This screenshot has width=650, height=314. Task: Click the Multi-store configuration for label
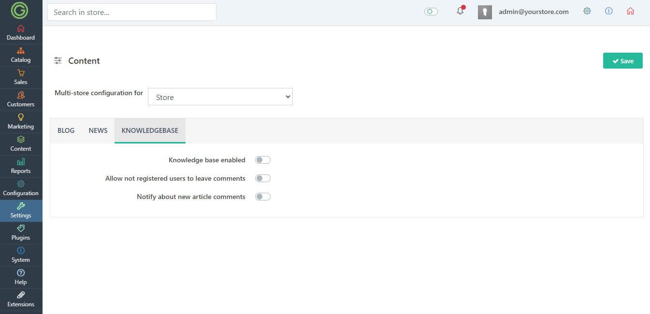[99, 93]
